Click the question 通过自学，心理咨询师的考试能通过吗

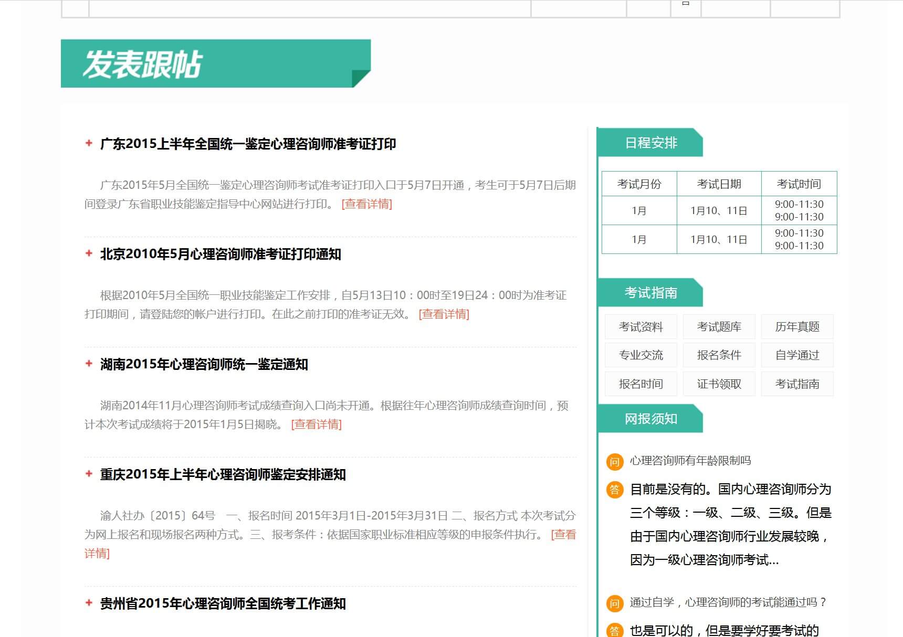pos(729,602)
